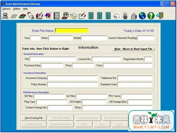Click the Other maintenance field
Viewport: 177px width, 133px height.
[117, 108]
